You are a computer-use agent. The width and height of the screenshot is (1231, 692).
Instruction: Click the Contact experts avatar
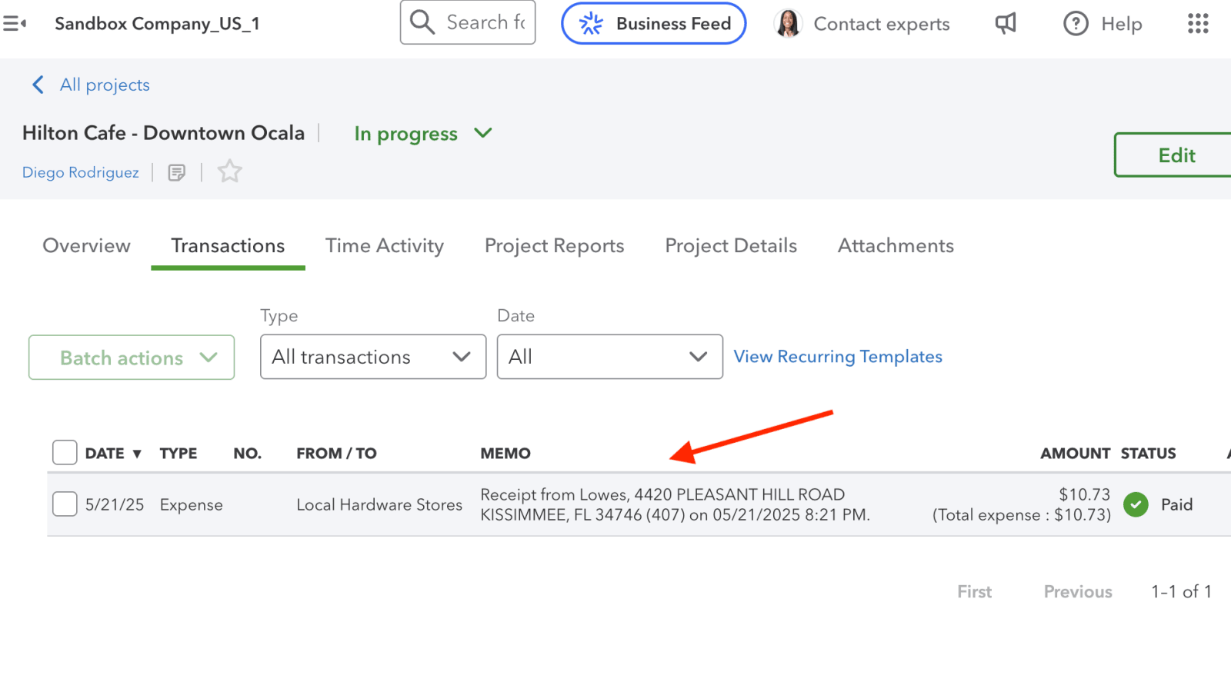pyautogui.click(x=788, y=24)
